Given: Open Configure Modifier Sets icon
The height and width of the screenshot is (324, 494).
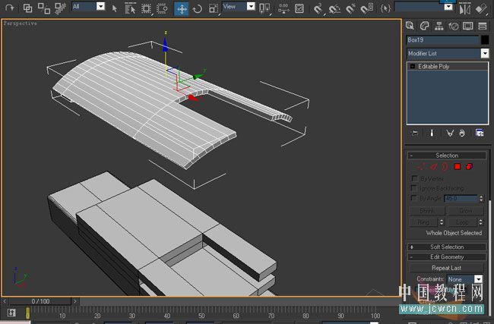Looking at the screenshot, I should pyautogui.click(x=480, y=133).
